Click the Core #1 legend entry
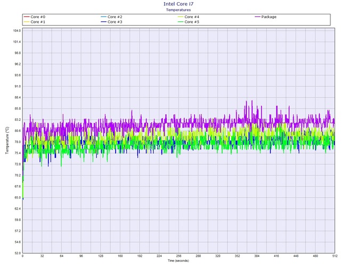 pos(35,22)
